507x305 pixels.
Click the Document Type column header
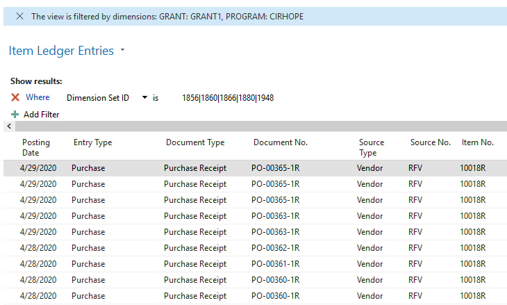pos(195,142)
